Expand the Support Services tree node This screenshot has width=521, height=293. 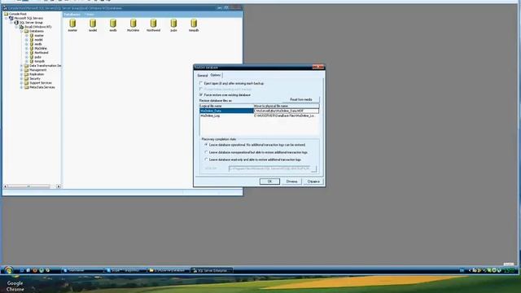[x=22, y=83]
